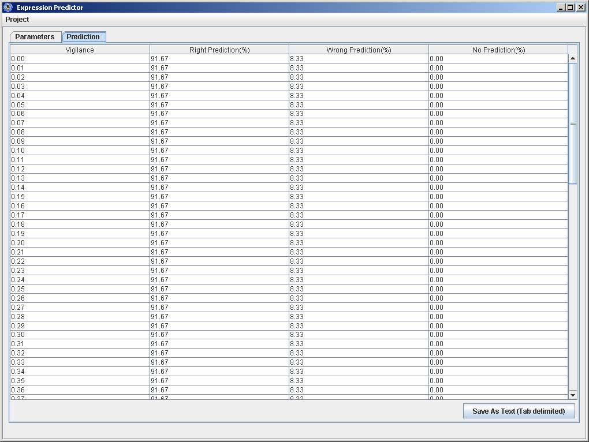
Task: Click the No Prediction(%) column header
Action: tap(498, 50)
